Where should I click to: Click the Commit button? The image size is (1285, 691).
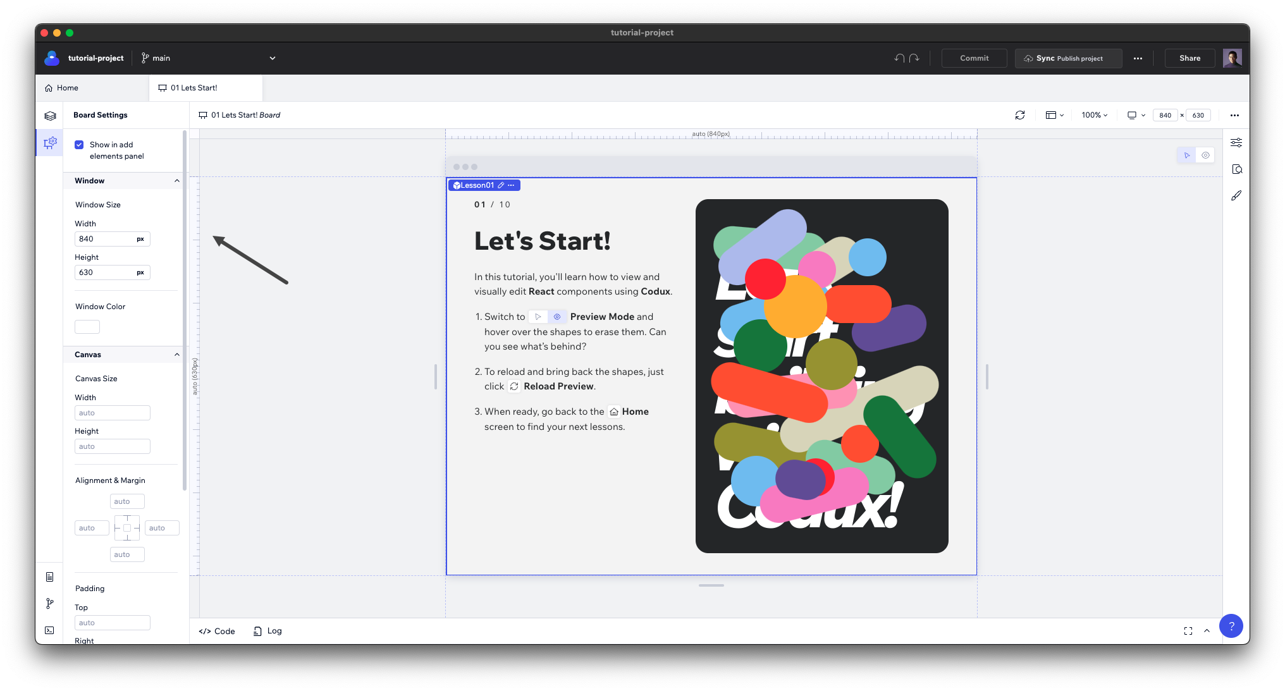click(x=975, y=58)
